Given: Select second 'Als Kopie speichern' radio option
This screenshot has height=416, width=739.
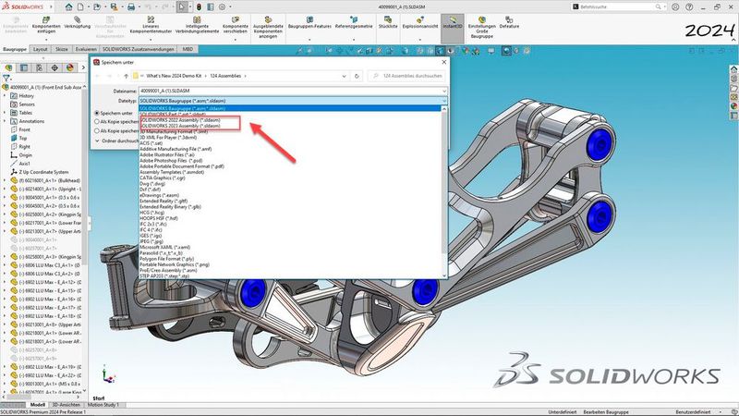Looking at the screenshot, I should coord(97,130).
